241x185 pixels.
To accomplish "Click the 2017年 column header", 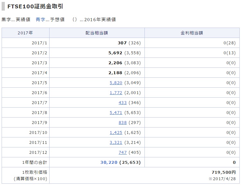I will point(25,33).
